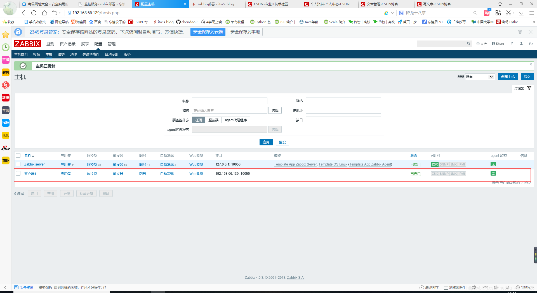Viewport: 537px width, 293px height.
Task: Expand bookmarks overflow chevron
Action: tap(533, 22)
